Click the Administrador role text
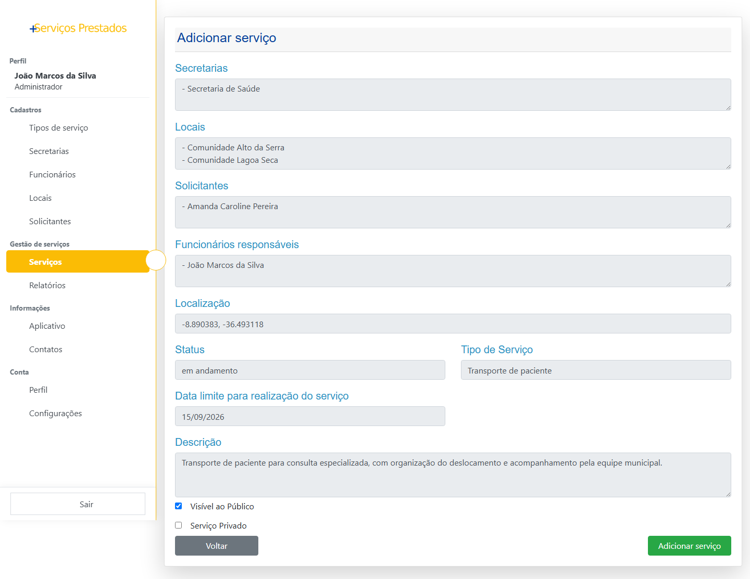 coord(39,87)
